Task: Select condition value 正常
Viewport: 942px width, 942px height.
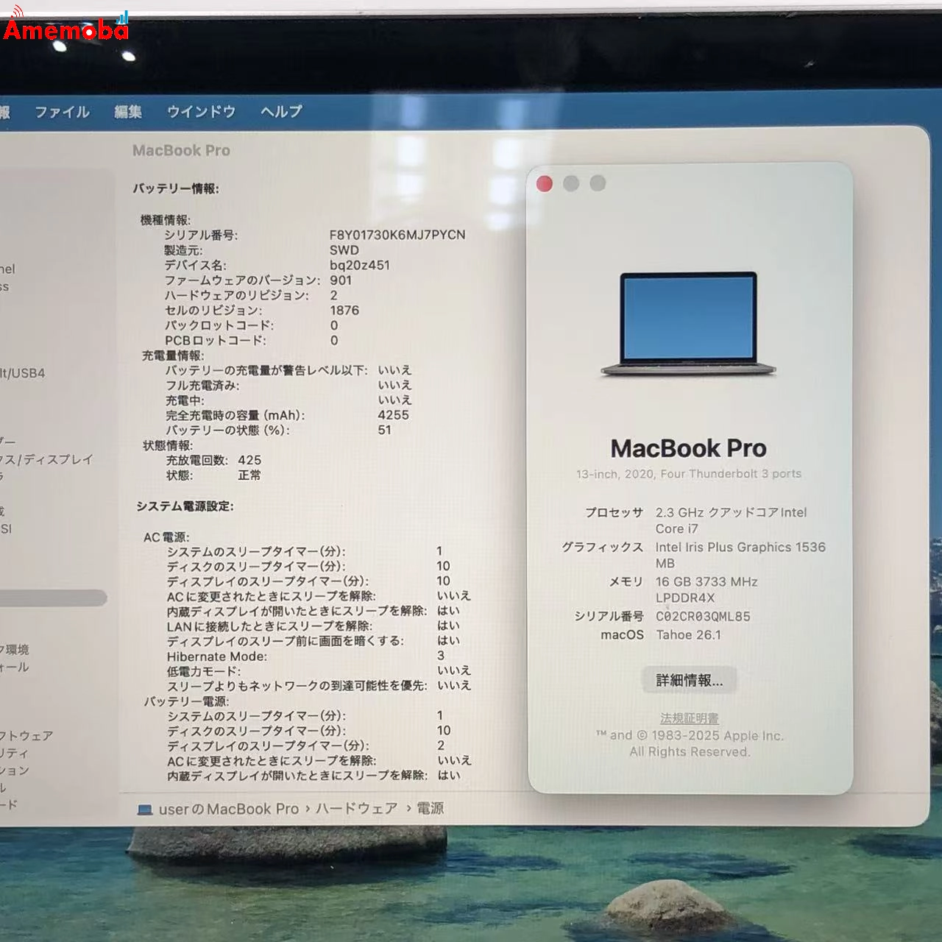Action: pos(249,475)
